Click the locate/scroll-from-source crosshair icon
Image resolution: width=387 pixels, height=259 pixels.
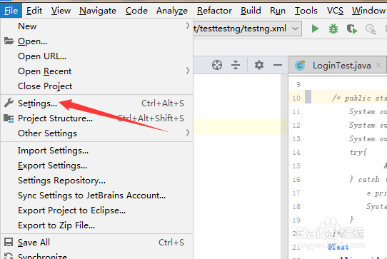click(x=217, y=65)
